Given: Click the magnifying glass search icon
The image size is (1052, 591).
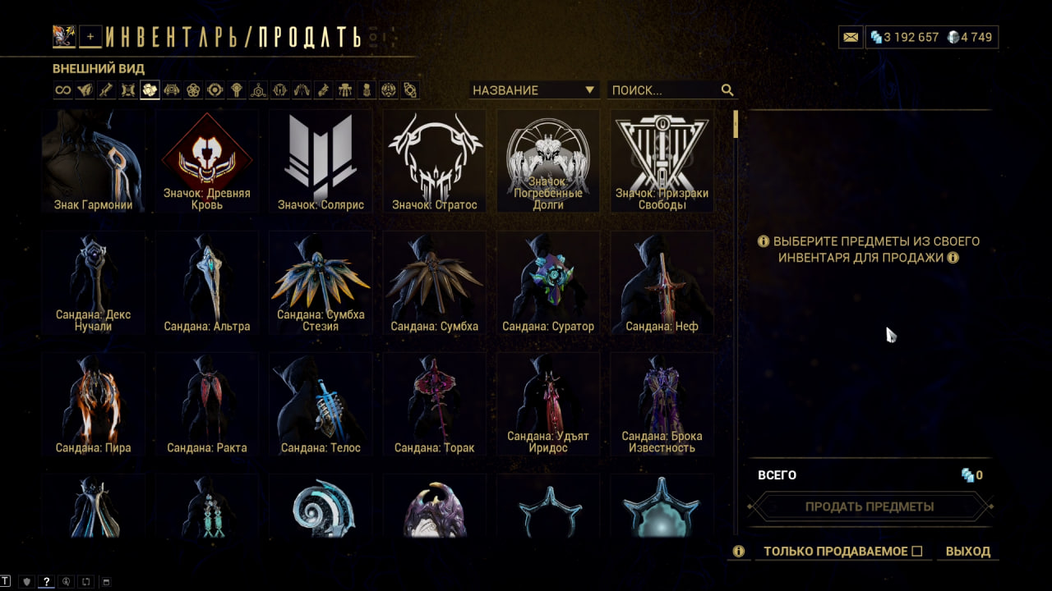Looking at the screenshot, I should (727, 90).
